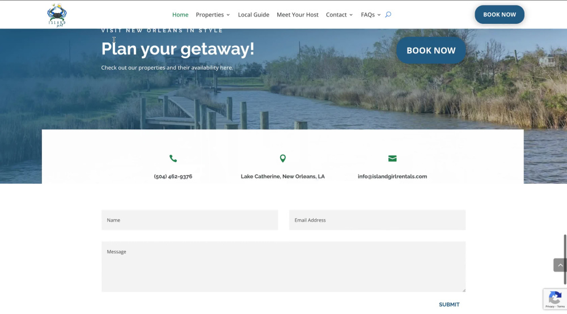
Task: Click the reCAPTCHA badge icon
Action: coord(555,299)
